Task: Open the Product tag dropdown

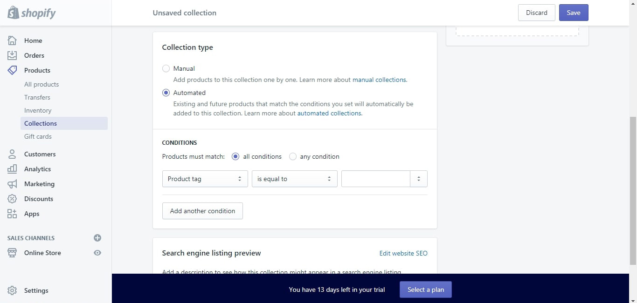Action: pos(205,179)
